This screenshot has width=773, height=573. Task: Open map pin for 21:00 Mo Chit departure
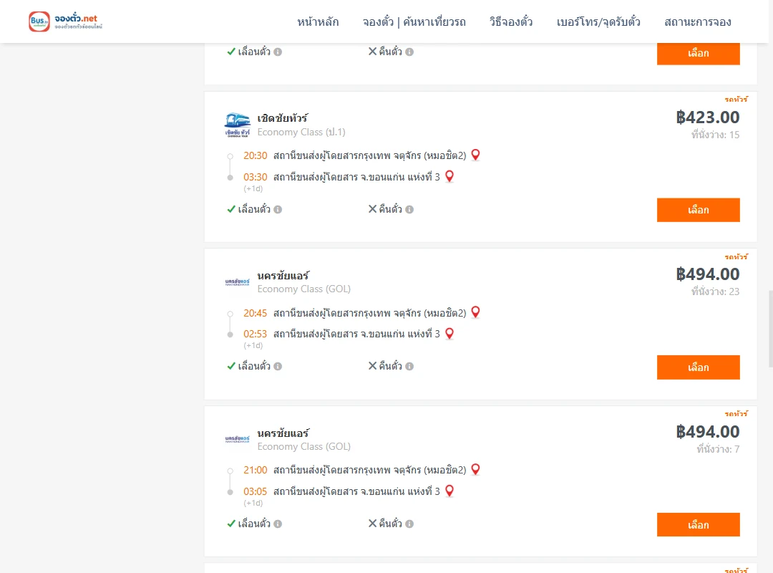[476, 469]
